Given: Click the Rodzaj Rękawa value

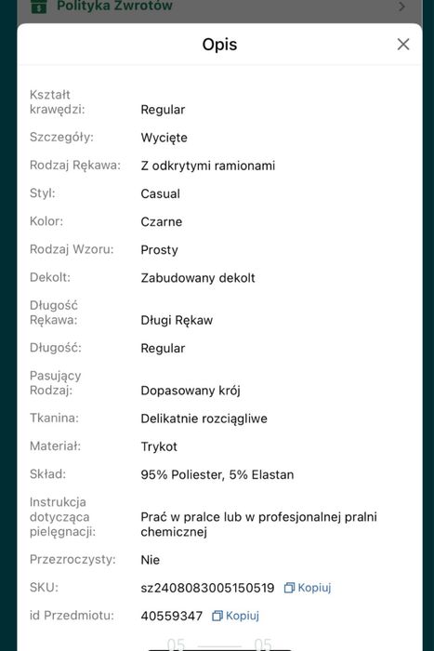Looking at the screenshot, I should pyautogui.click(x=207, y=166).
